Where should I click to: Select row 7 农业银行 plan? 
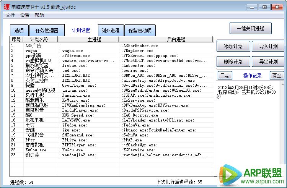[x=112, y=75]
